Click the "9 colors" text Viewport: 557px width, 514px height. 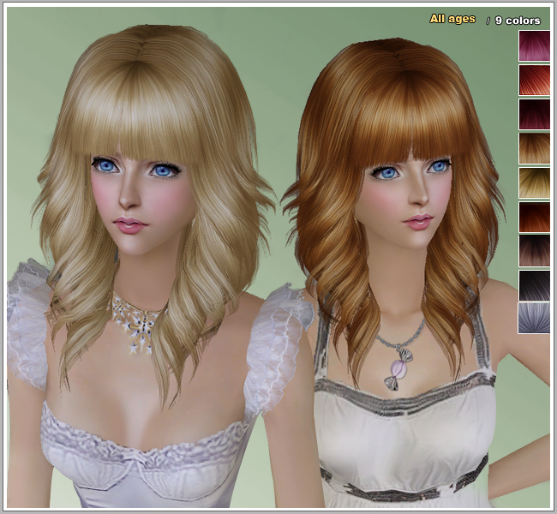pos(517,20)
